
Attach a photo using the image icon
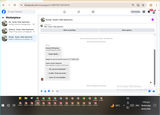[x=45, y=91]
